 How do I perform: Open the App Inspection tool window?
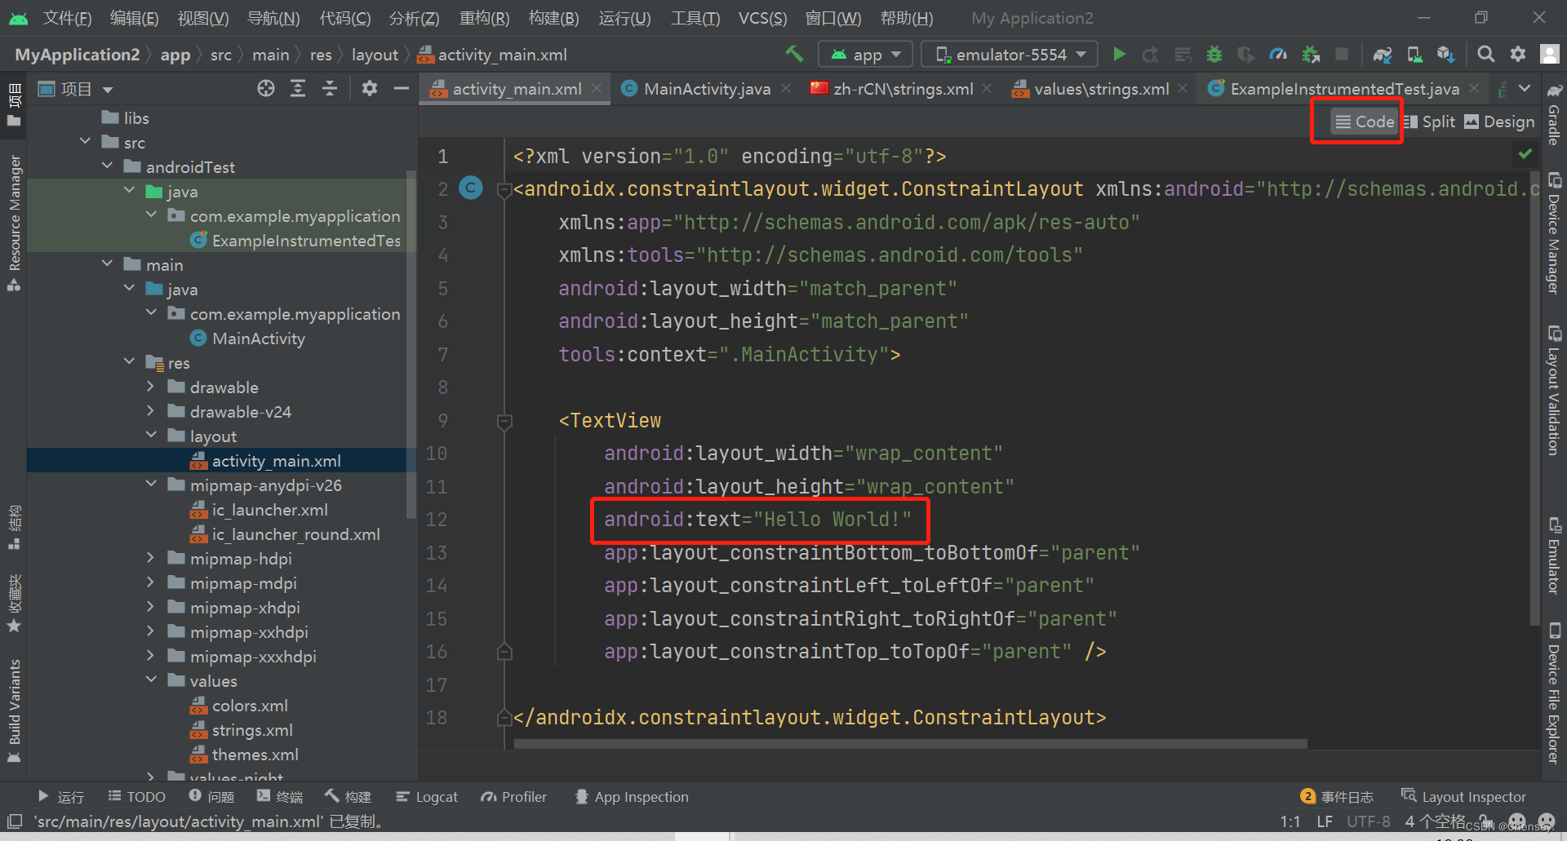(x=632, y=797)
